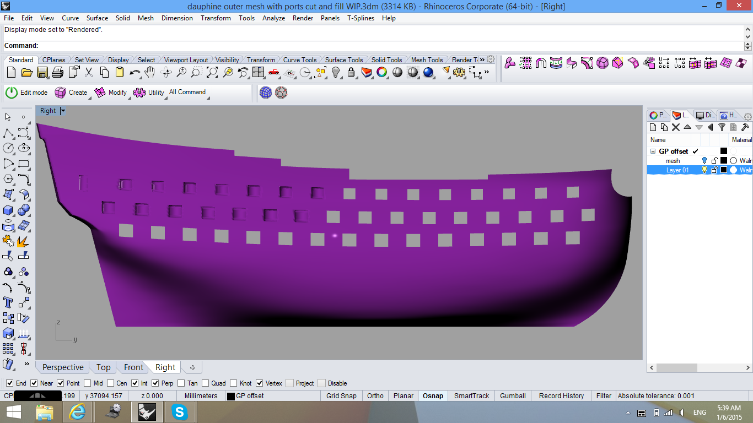Enable the Cen osnap checkbox
Viewport: 753px width, 423px height.
tap(110, 383)
